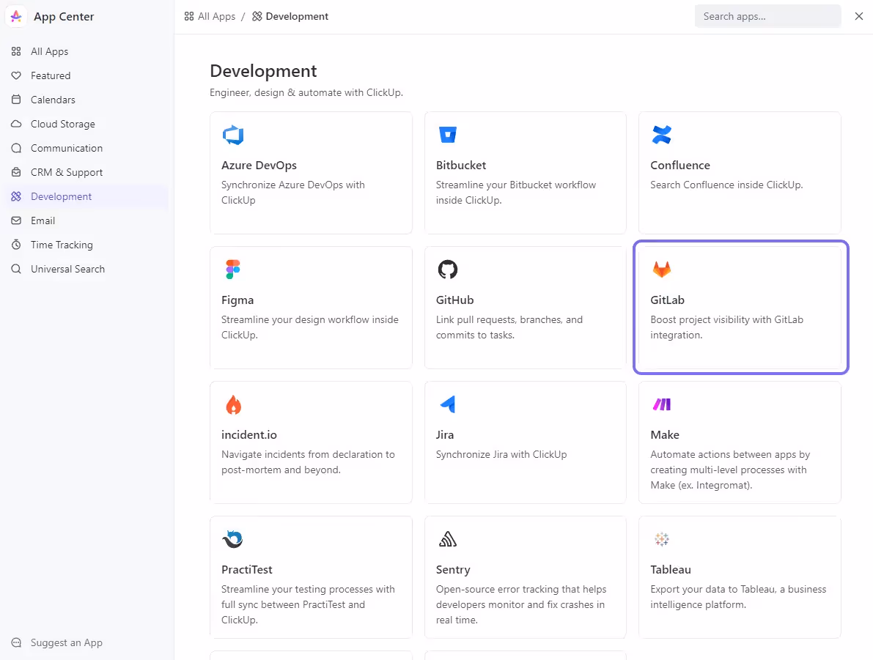Click the Confluence logo icon
The height and width of the screenshot is (660, 873).
(661, 136)
